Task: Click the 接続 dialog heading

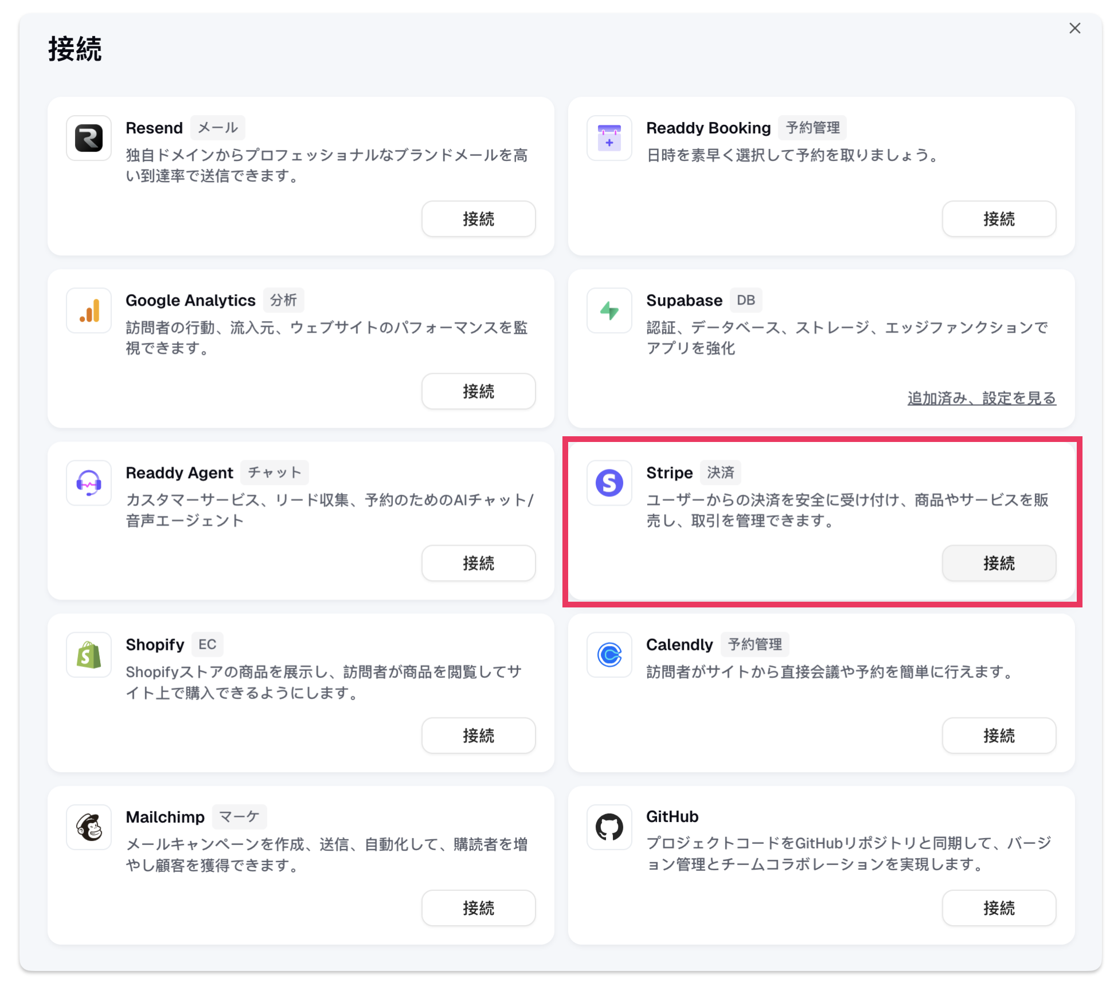Action: click(75, 49)
